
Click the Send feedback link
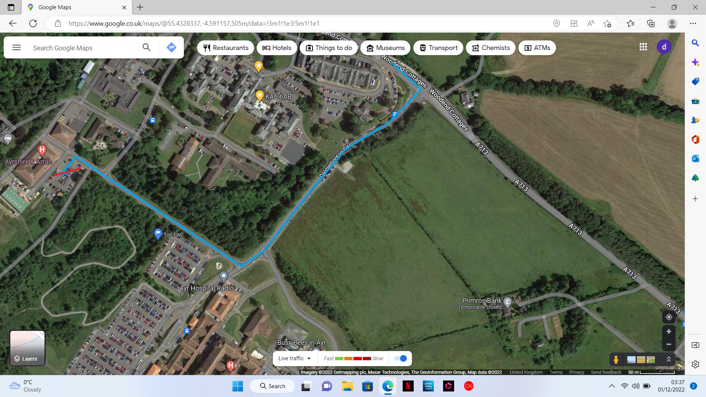click(x=606, y=372)
